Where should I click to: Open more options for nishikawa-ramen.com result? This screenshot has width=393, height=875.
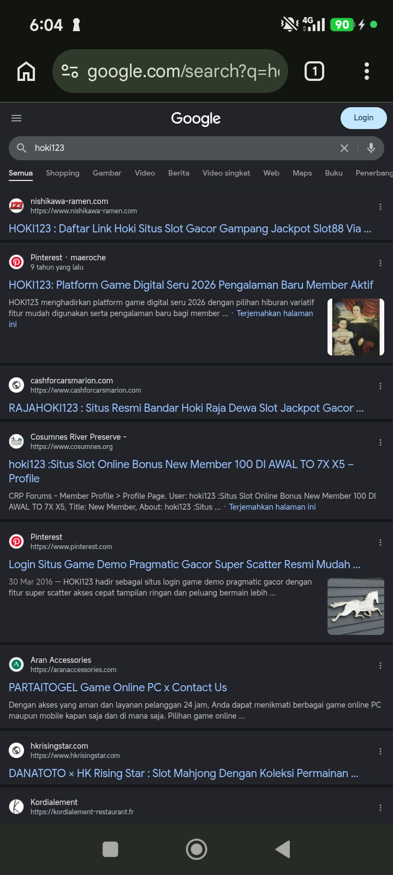[x=380, y=207]
